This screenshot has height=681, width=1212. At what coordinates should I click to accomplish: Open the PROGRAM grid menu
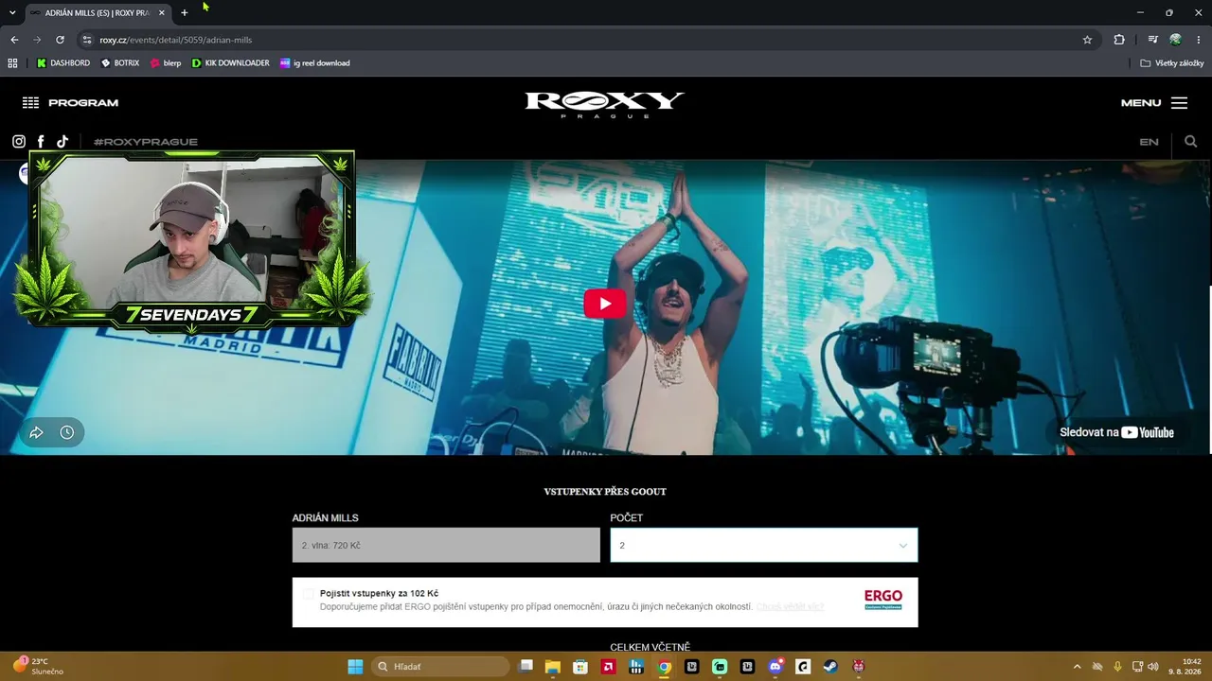pos(71,103)
